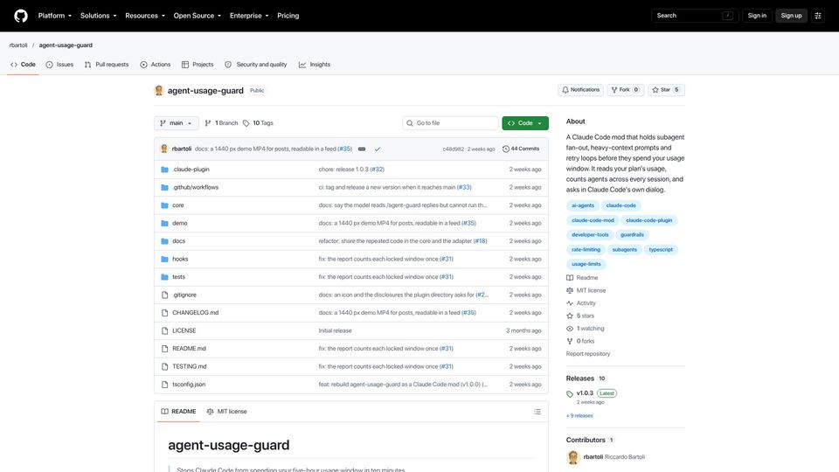This screenshot has height=472, width=839.
Task: Click the Notifications bell button
Action: (x=580, y=90)
